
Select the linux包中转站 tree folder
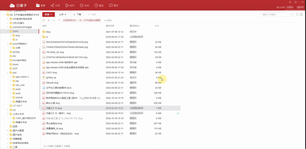click(x=20, y=60)
